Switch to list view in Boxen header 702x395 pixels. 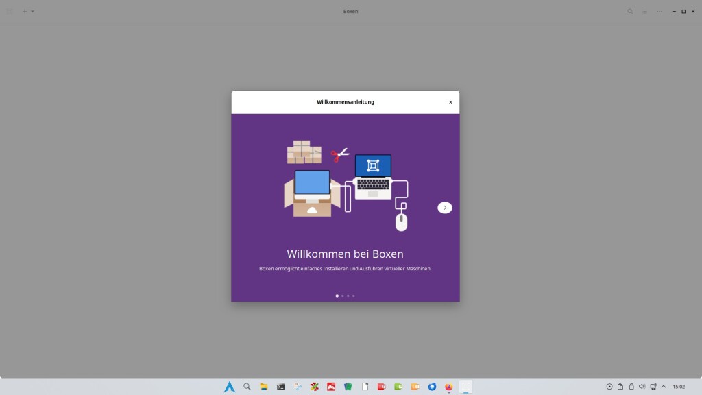[644, 11]
